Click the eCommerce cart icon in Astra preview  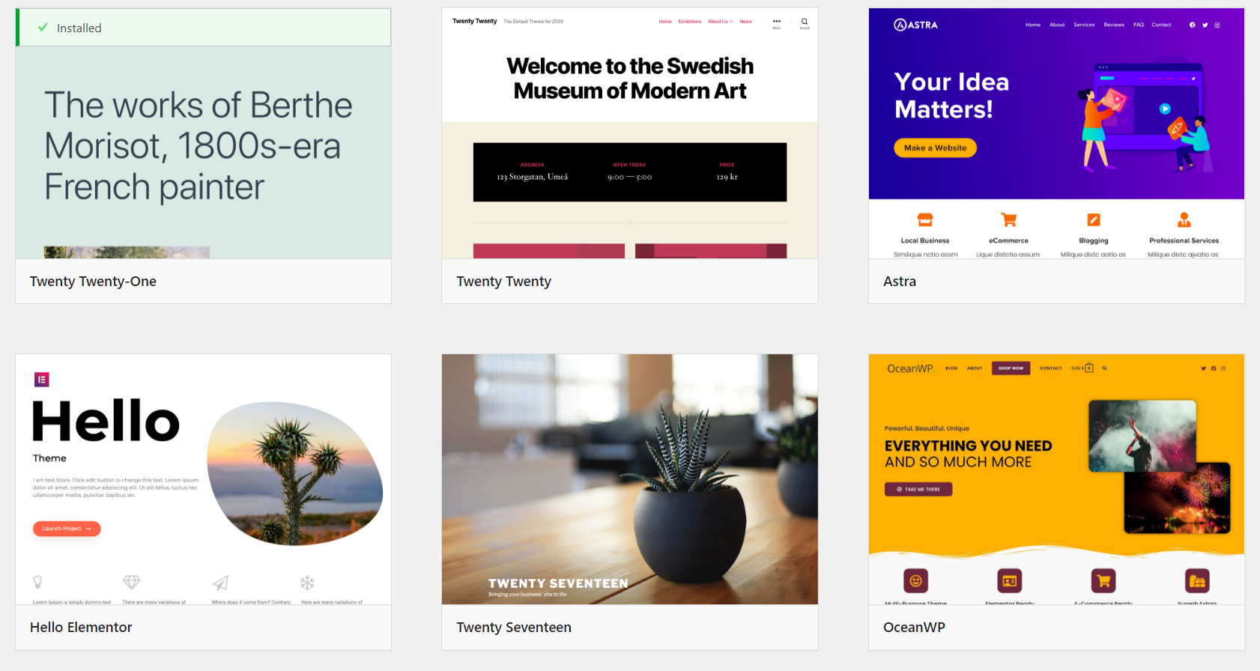tap(1008, 219)
